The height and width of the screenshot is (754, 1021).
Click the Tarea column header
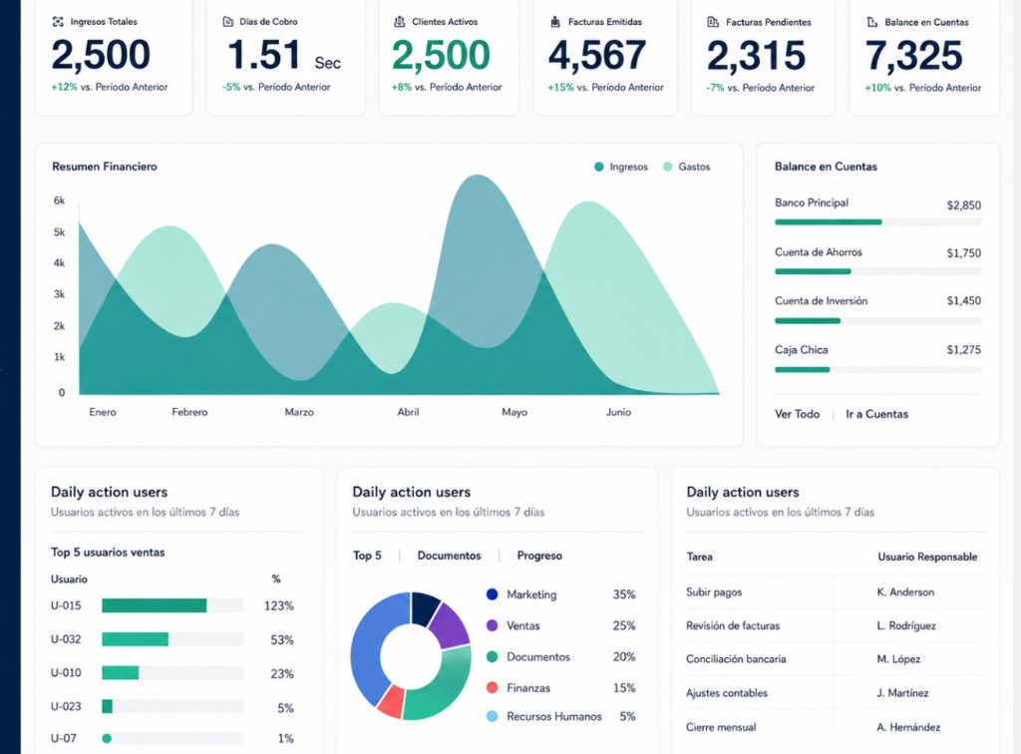[x=699, y=557]
